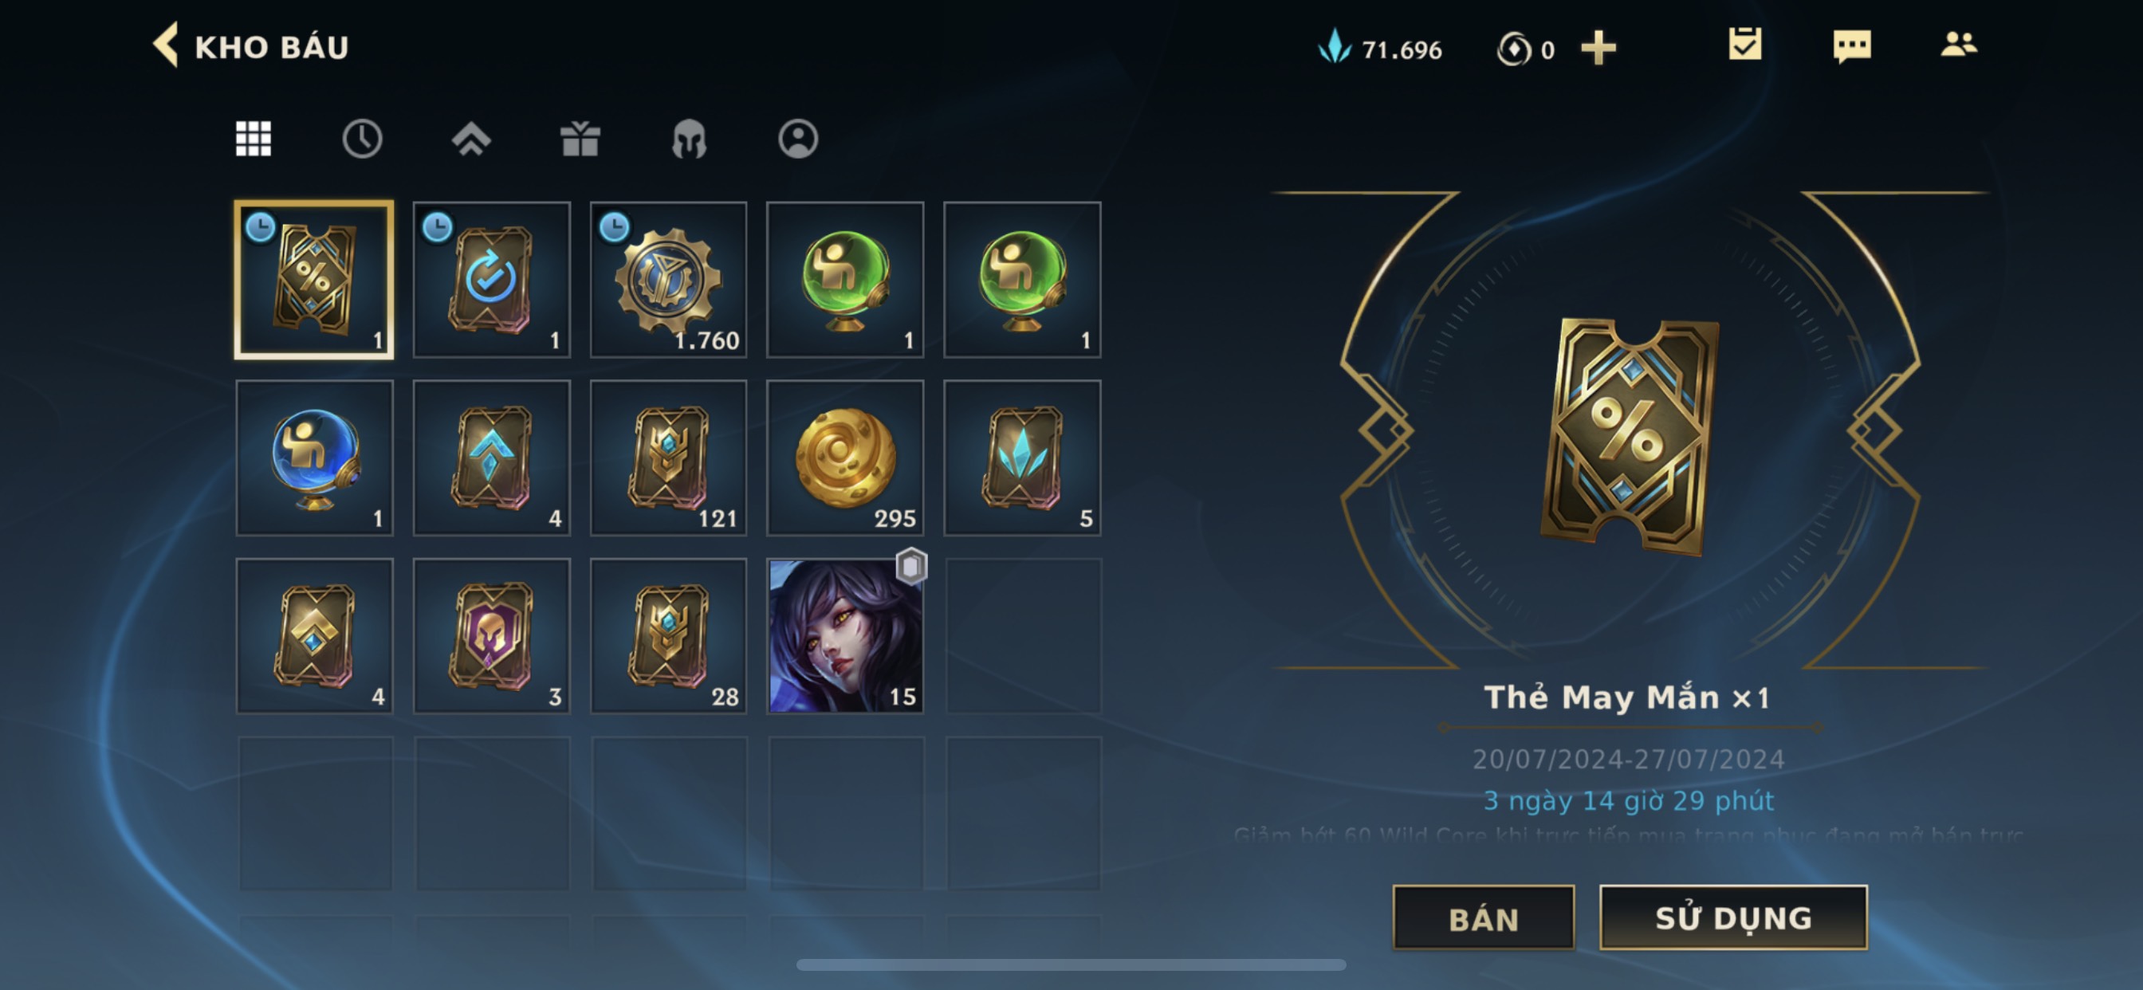
Task: Select the champion portrait with 15
Action: pyautogui.click(x=844, y=635)
